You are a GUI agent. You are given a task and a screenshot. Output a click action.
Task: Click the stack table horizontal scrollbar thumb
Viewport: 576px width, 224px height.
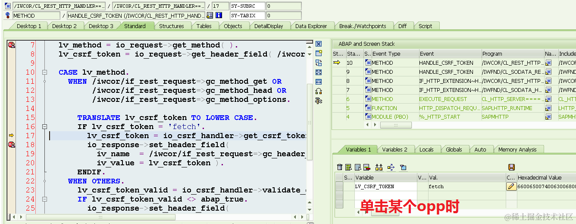[x=396, y=125]
